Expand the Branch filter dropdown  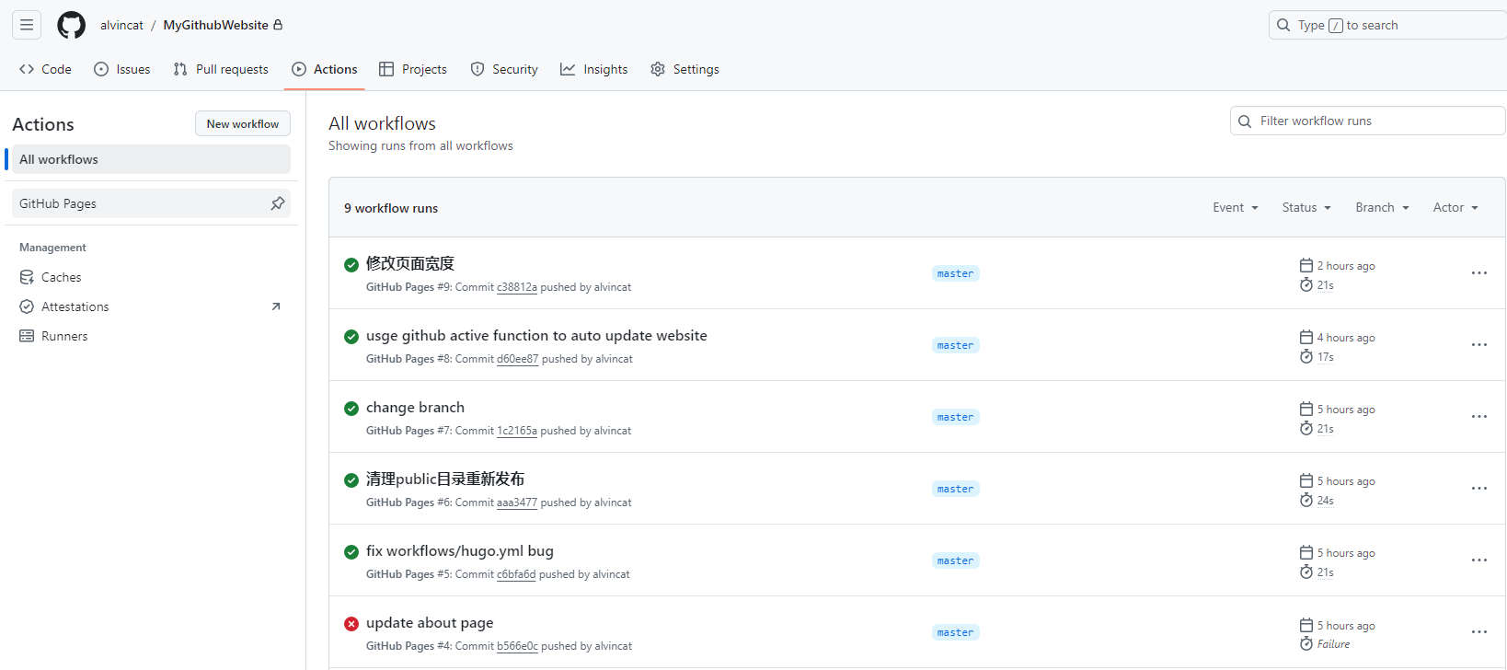pos(1382,208)
